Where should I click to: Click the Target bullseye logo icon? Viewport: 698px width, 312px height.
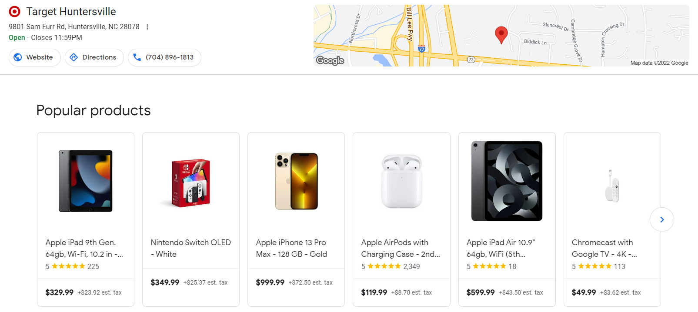(14, 11)
